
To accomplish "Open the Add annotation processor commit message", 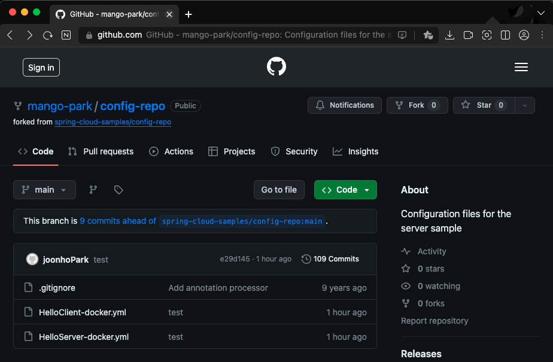I will (218, 288).
